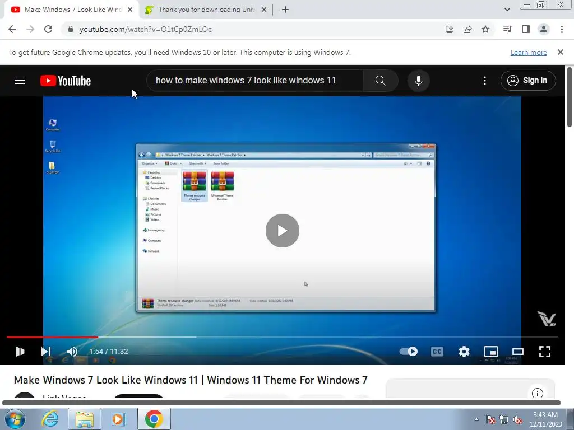The image size is (574, 430).
Task: Click the channel watermark logo in video
Action: click(546, 319)
